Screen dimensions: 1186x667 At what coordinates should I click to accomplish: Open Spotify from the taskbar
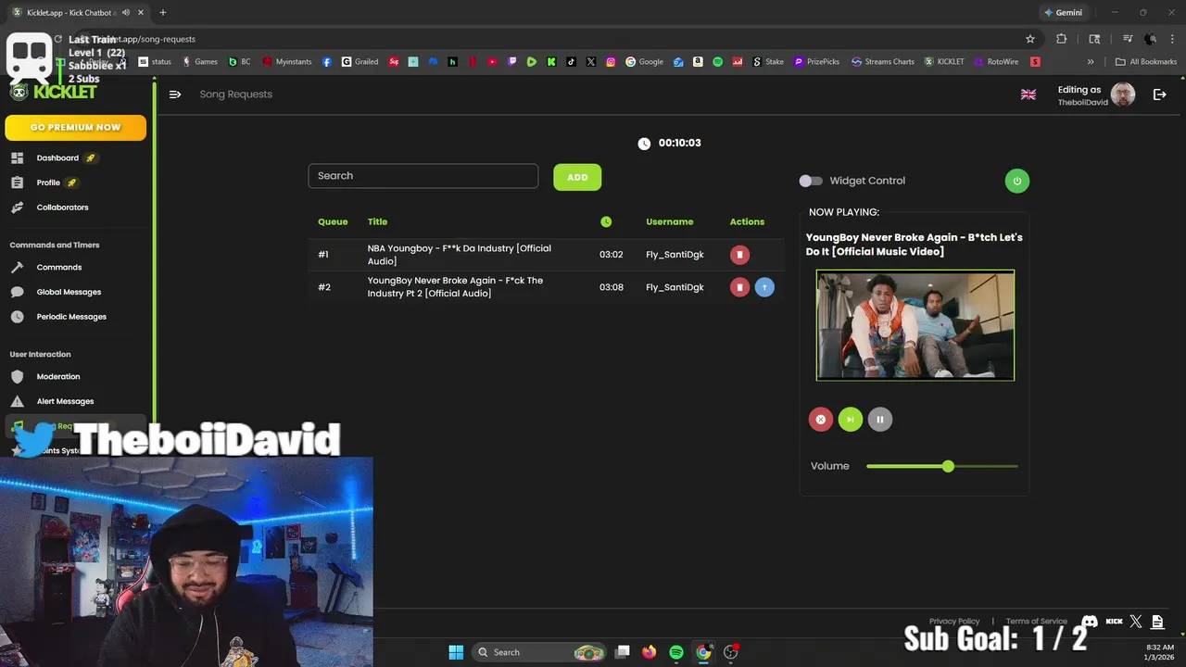(x=676, y=652)
